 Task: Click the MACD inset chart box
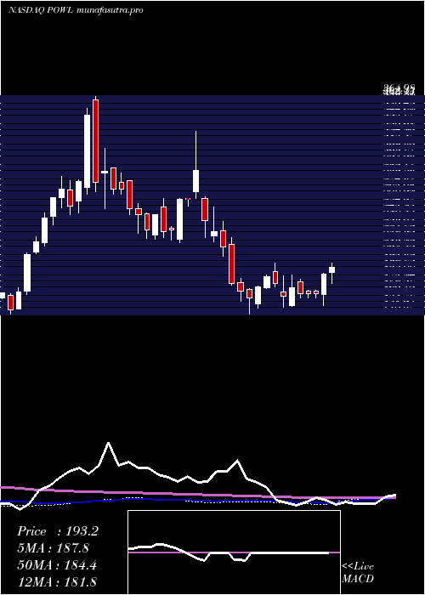coord(234,552)
